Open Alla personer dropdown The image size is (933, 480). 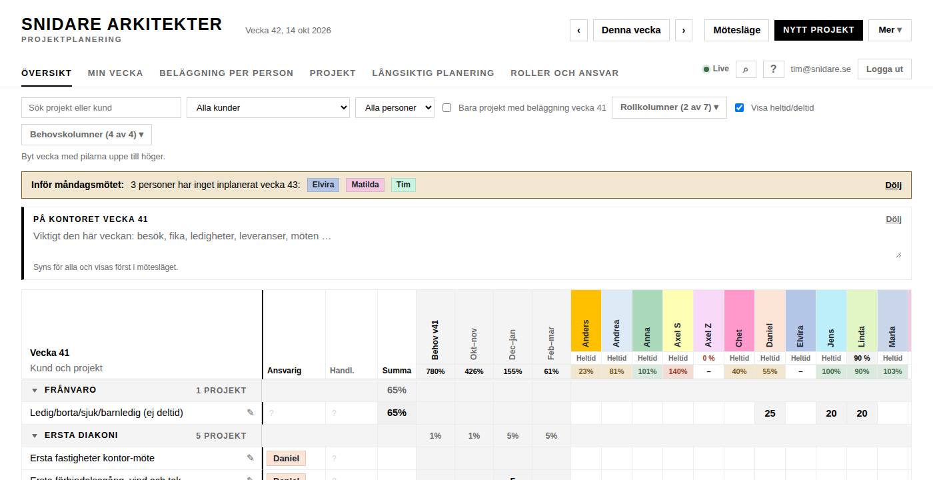(x=395, y=107)
